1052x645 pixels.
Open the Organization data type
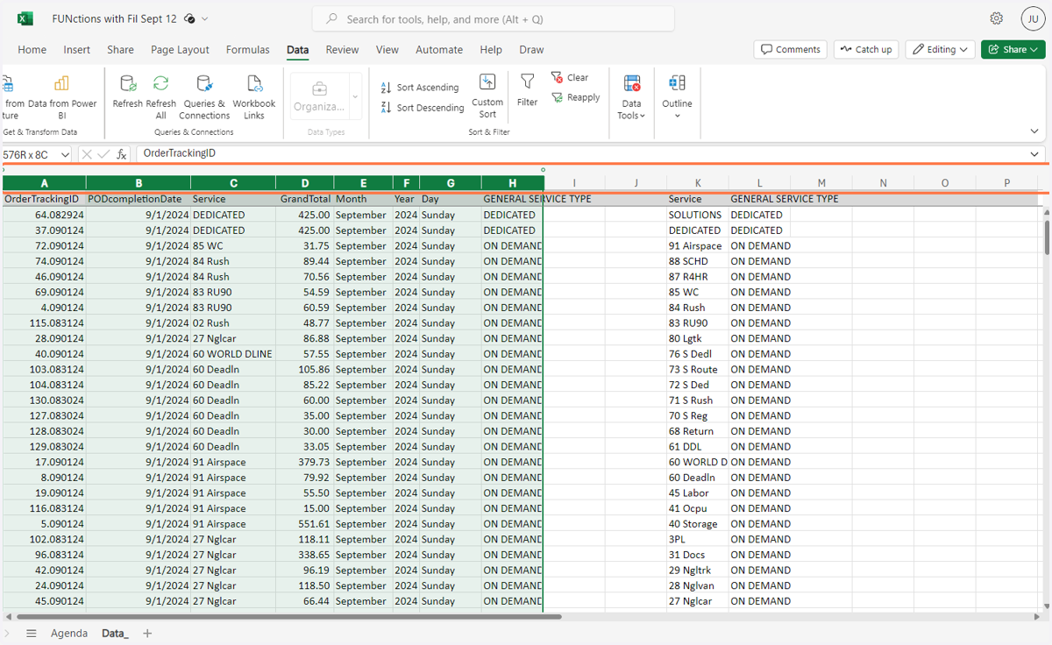point(320,96)
